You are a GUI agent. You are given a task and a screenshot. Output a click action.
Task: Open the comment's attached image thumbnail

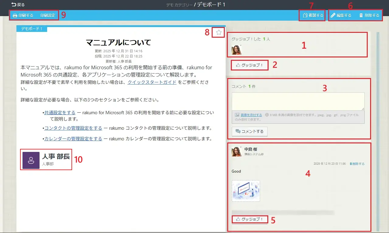pos(246,191)
